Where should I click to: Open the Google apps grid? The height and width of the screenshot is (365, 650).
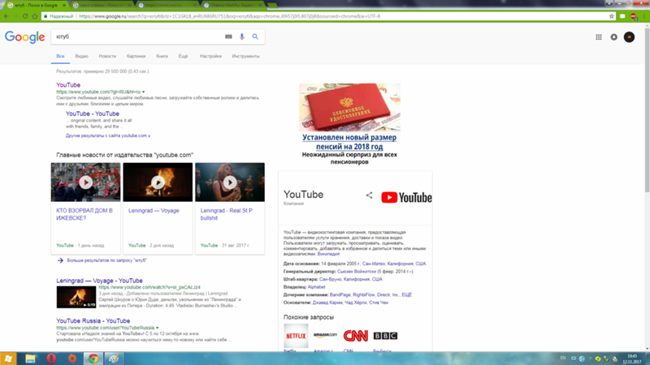coord(599,37)
